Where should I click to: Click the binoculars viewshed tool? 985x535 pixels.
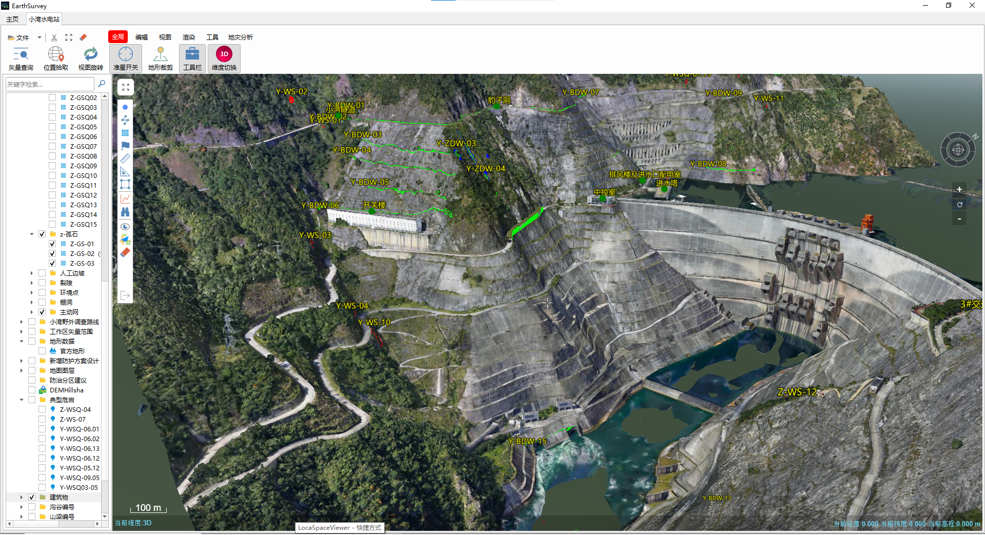pos(125,212)
